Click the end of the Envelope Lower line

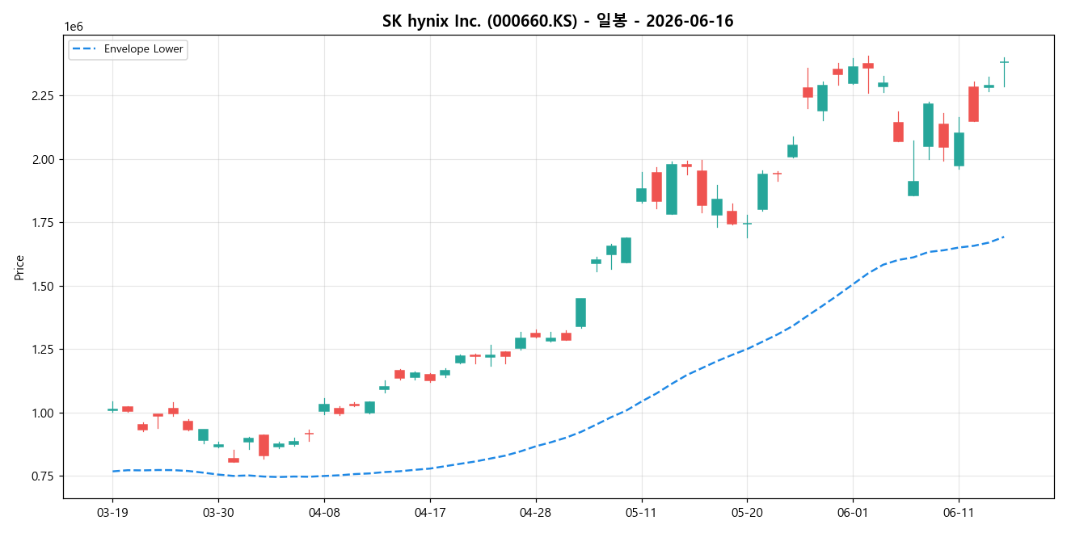tap(1003, 237)
